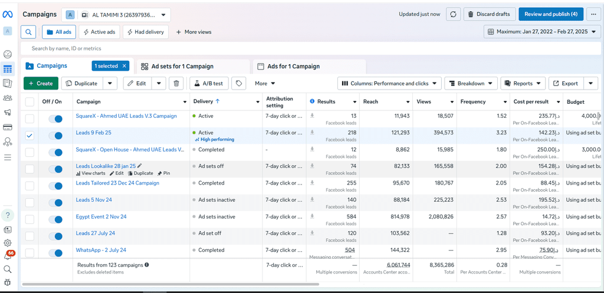Open the More dropdown in toolbar
Viewport: 604px width, 293px height.
click(x=265, y=83)
